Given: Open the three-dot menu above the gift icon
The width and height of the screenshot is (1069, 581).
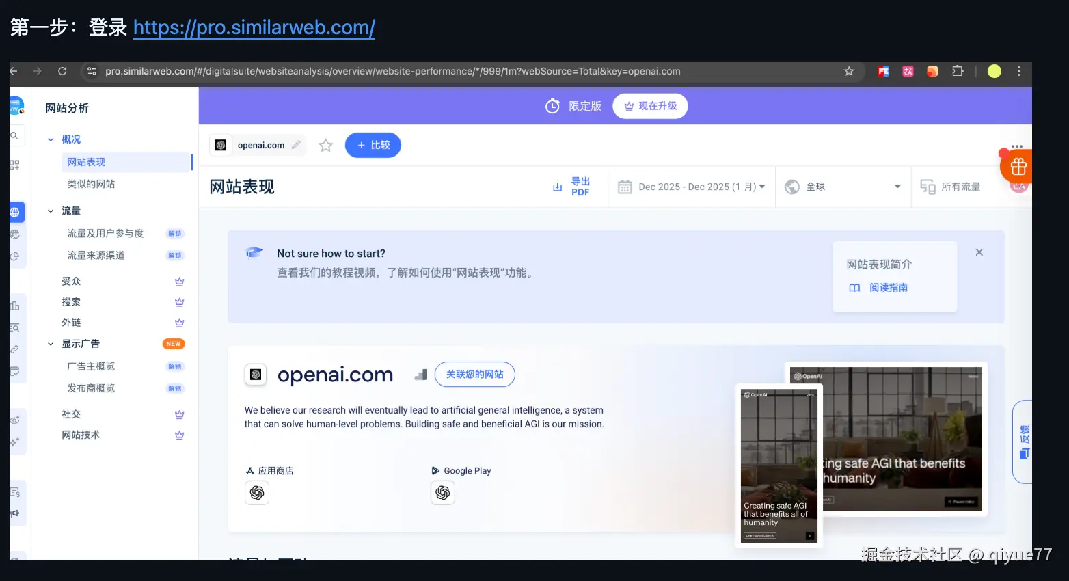Looking at the screenshot, I should (x=1017, y=146).
